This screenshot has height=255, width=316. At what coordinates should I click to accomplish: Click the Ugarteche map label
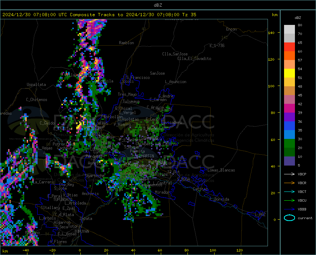(x=95, y=176)
